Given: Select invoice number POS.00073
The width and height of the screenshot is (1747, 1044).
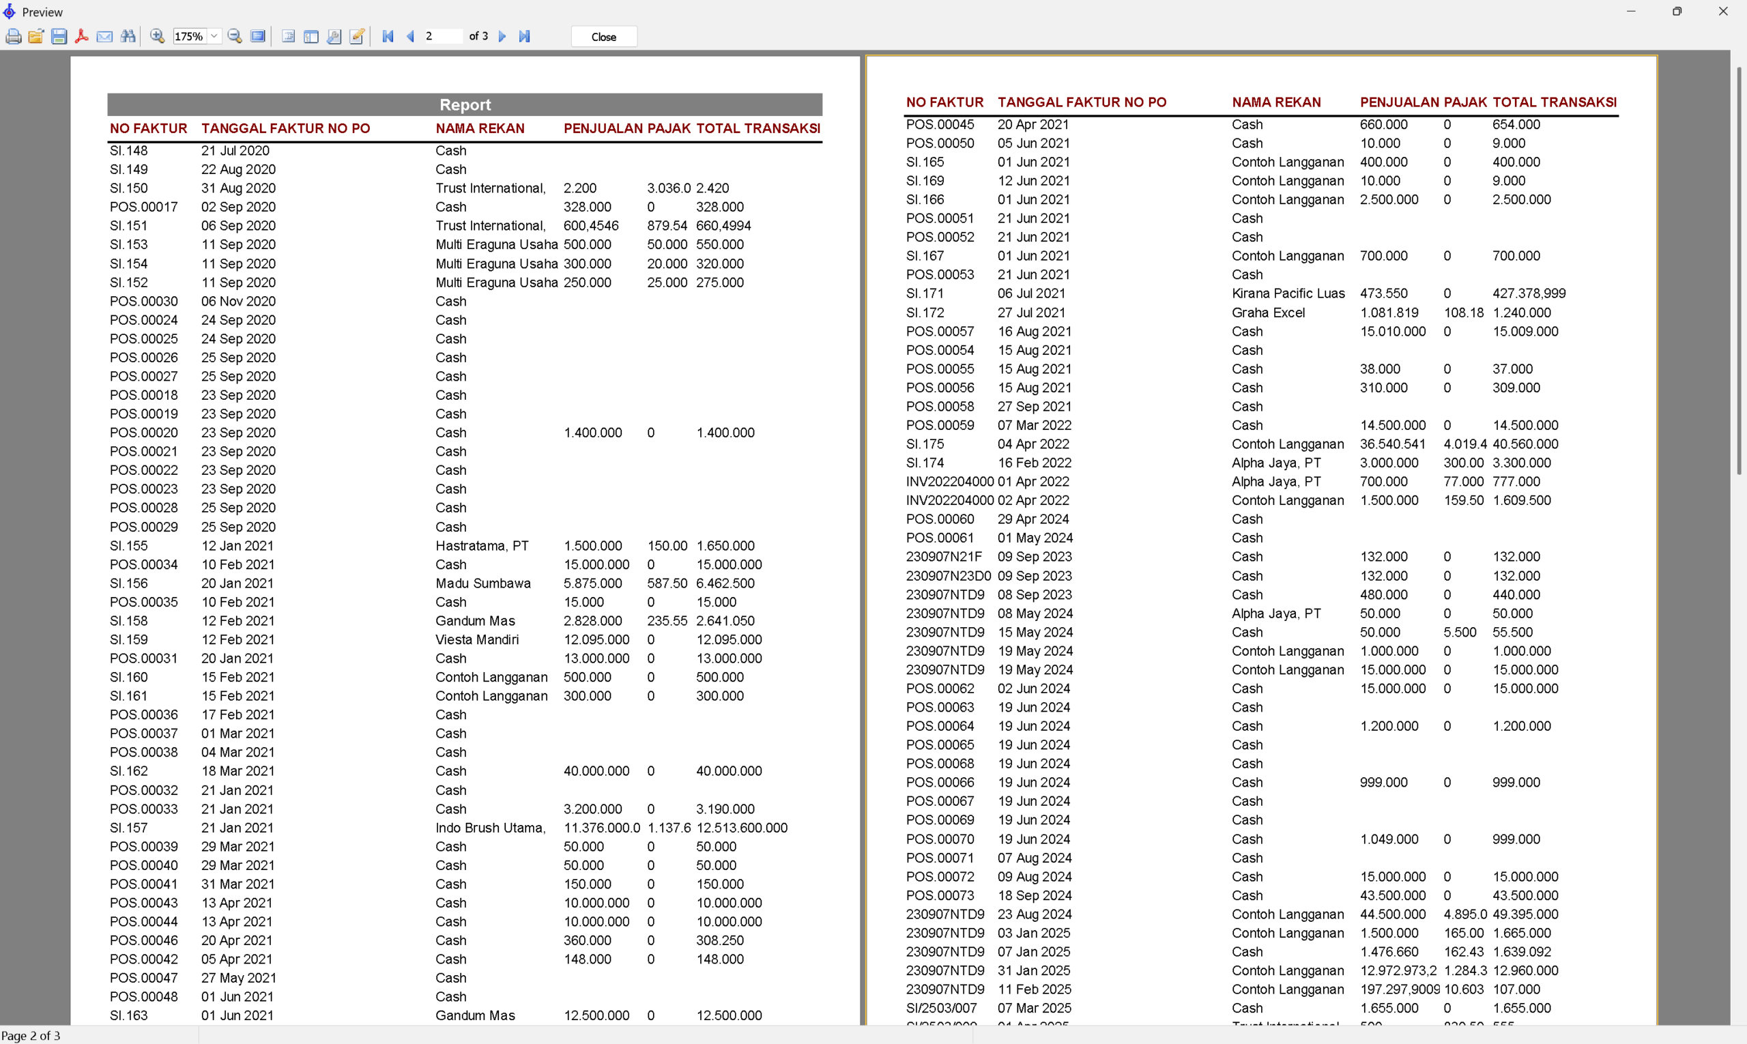Looking at the screenshot, I should (940, 895).
